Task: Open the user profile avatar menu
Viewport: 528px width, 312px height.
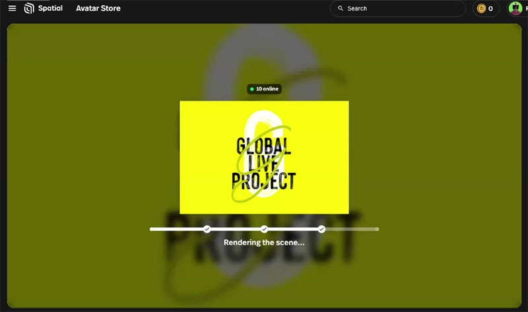Action: 515,9
